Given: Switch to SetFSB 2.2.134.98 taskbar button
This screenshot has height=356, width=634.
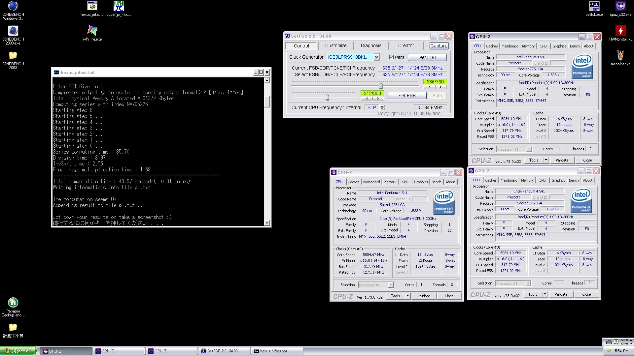Looking at the screenshot, I should click(225, 351).
